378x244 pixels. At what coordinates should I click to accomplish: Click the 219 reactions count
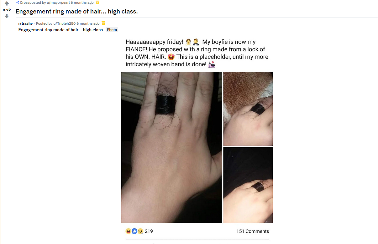tap(149, 231)
